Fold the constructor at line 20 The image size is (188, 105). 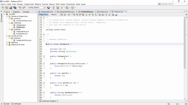[44, 64]
